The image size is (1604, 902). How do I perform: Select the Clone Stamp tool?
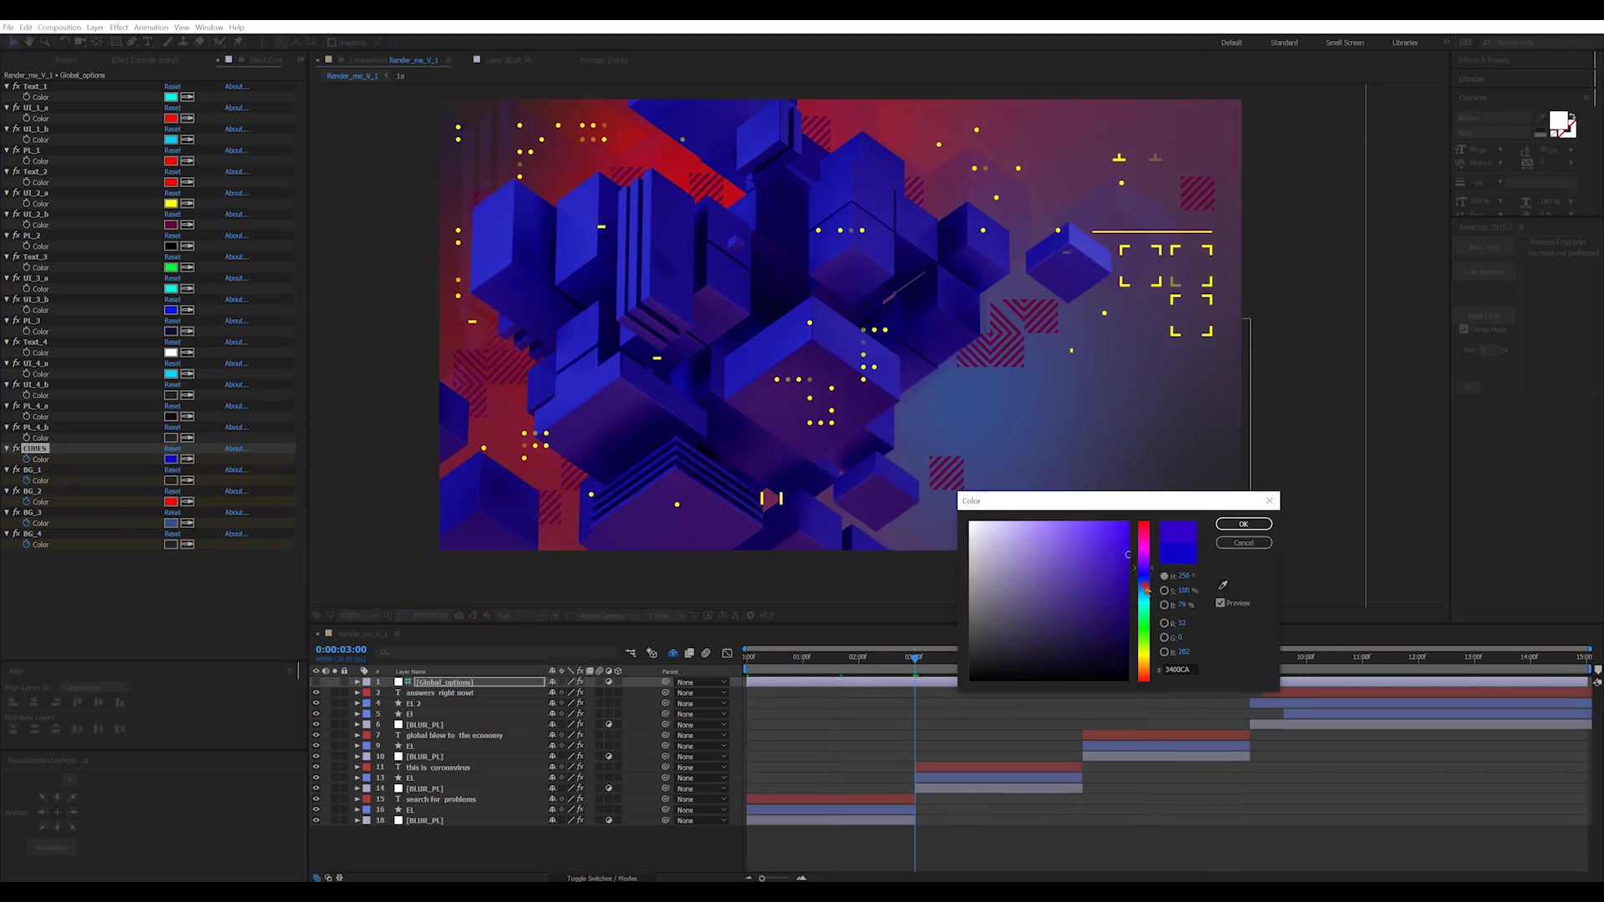pos(183,42)
